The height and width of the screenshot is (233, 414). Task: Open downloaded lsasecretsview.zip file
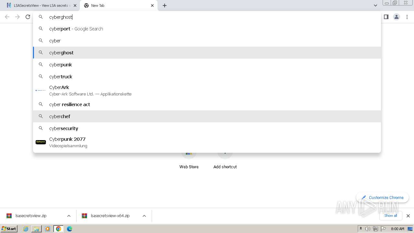tap(31, 216)
